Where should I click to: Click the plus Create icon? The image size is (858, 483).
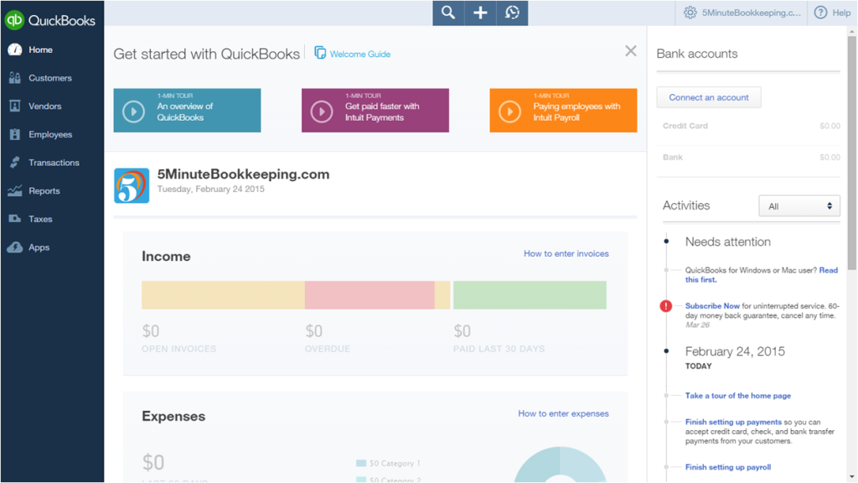click(x=480, y=13)
